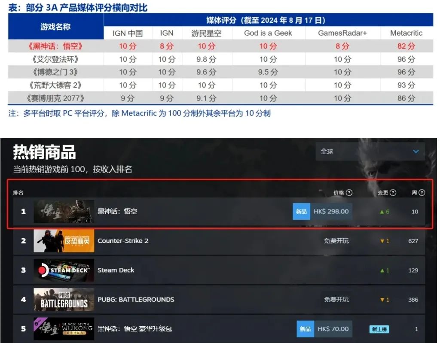This screenshot has height=343, width=440.
Task: Click the HK$ 298.00 price button
Action: click(x=331, y=211)
